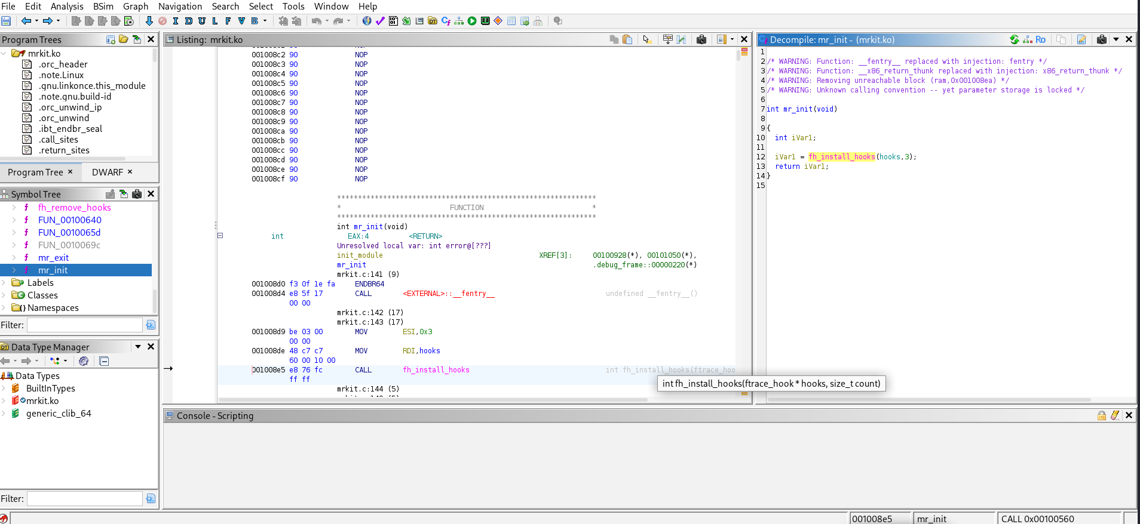
Task: Click the Symbol Tree filter text field
Action: (84, 325)
